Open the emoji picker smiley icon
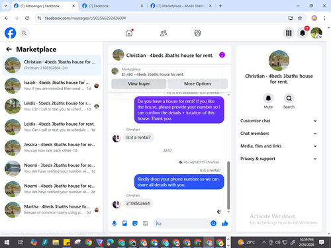 [x=213, y=224]
